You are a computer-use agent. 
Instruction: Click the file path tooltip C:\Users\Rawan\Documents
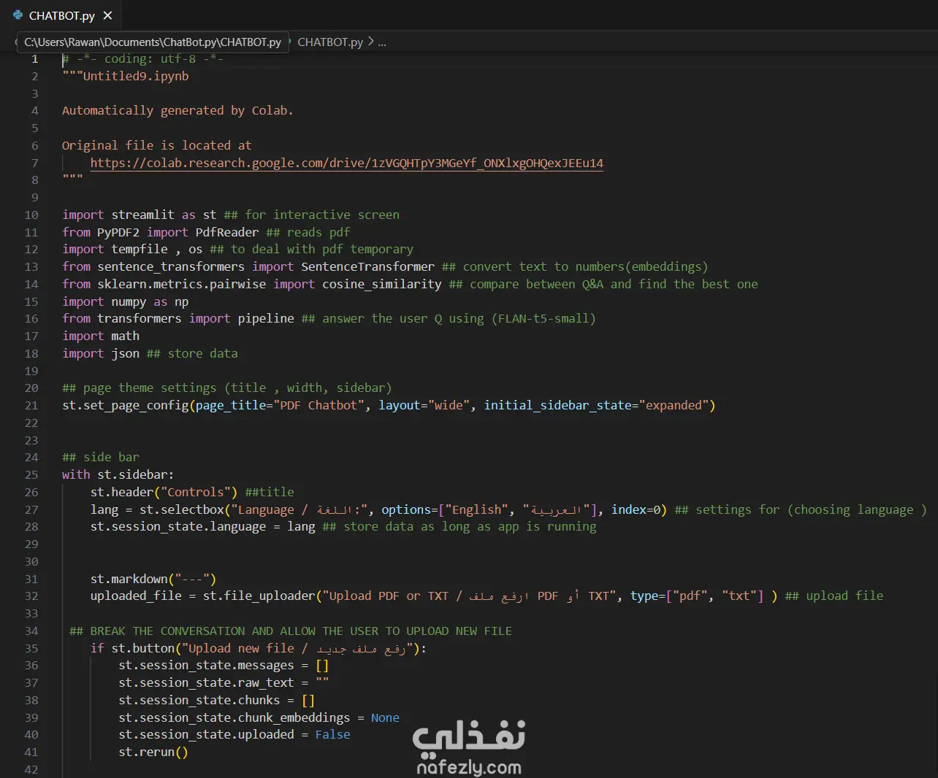tap(153, 42)
